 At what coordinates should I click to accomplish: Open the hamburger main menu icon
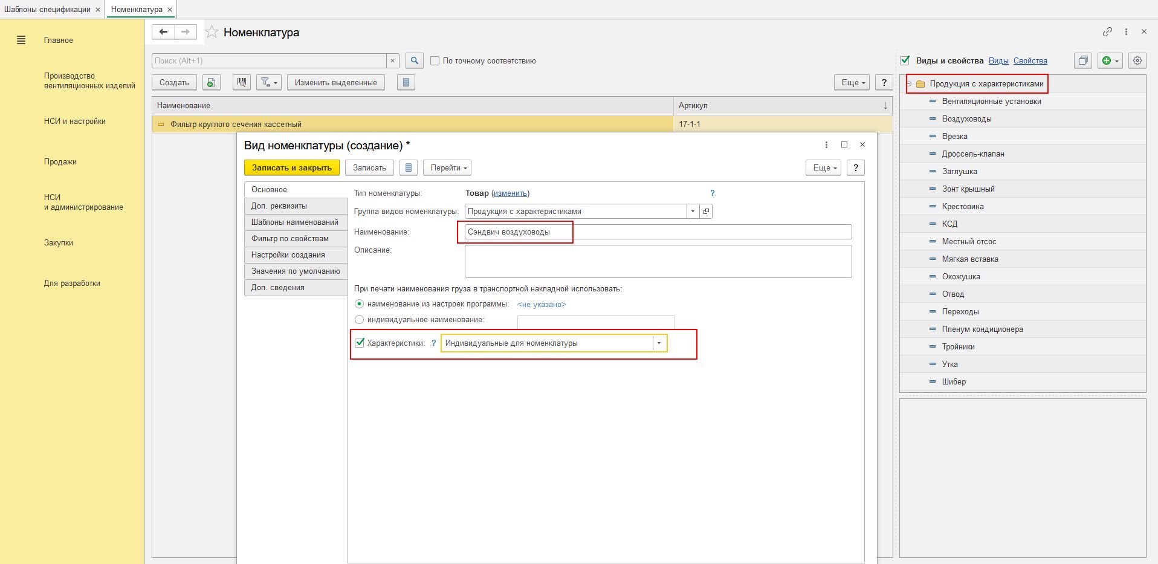coord(21,41)
